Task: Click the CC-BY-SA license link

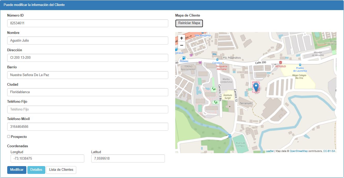Action: pyautogui.click(x=329, y=151)
